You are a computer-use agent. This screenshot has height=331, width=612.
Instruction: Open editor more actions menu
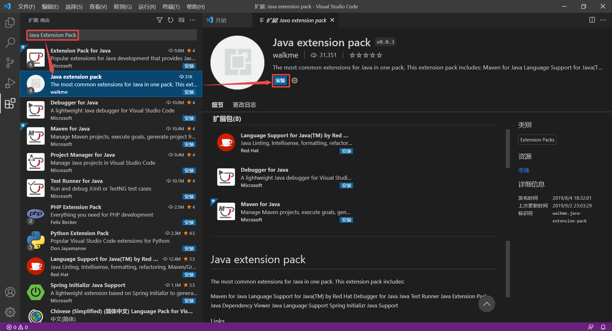coord(603,20)
